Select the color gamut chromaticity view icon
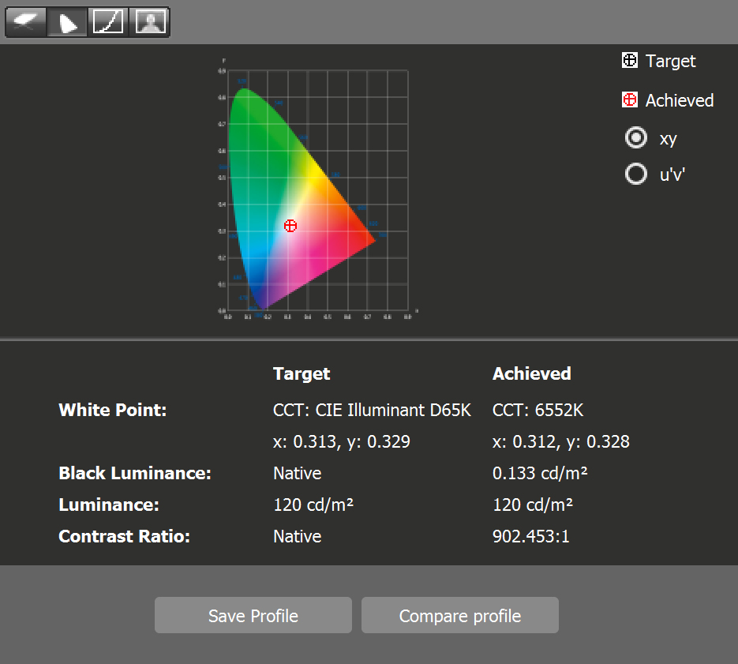Viewport: 738px width, 664px height. click(x=68, y=22)
